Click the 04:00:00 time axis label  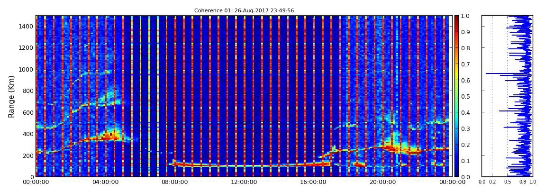[x=105, y=182]
